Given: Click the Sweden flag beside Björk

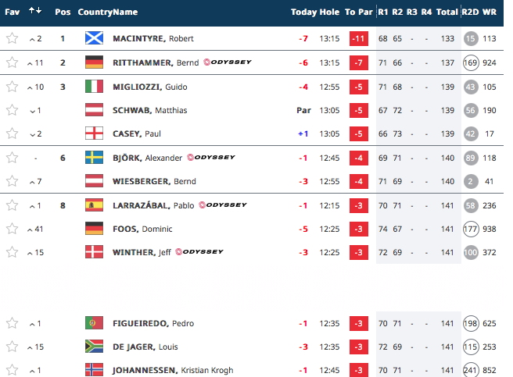Looking at the screenshot, I should [x=94, y=158].
